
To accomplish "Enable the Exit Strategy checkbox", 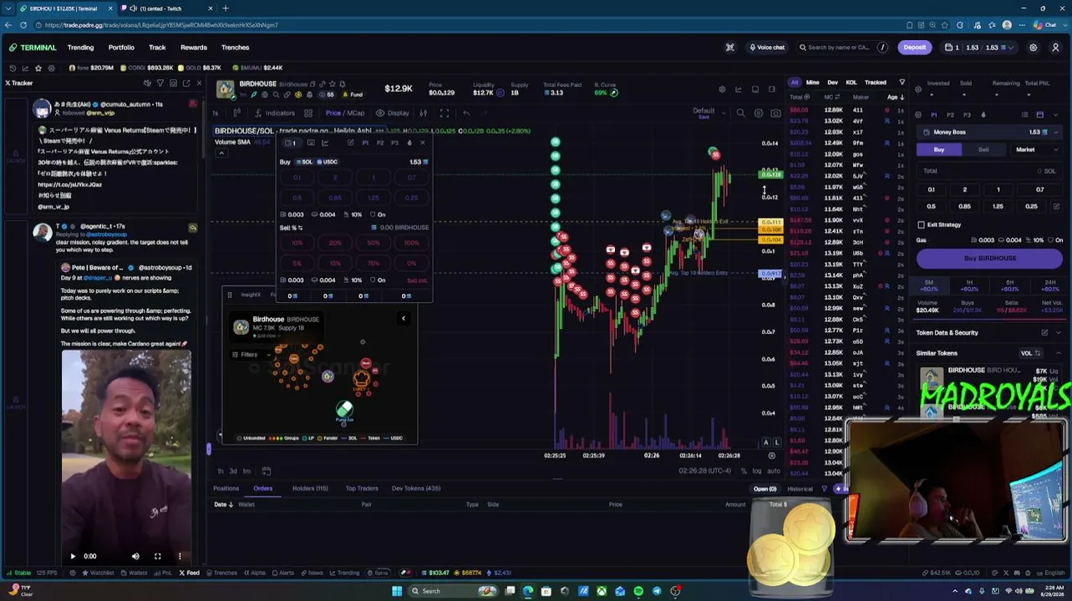I will (x=922, y=225).
